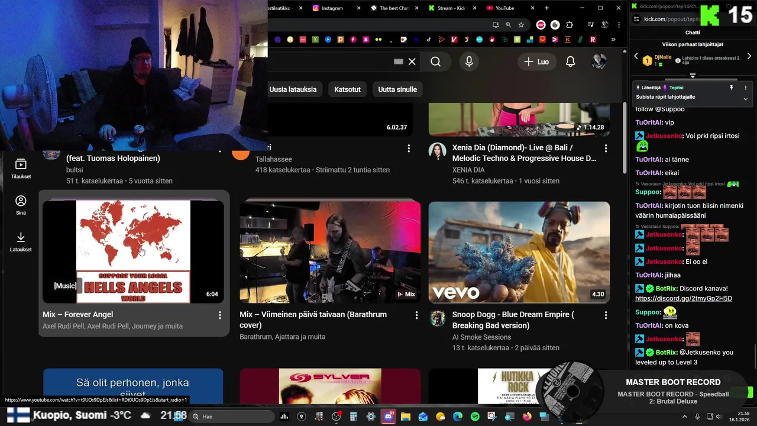Image resolution: width=757 pixels, height=426 pixels.
Task: Switch to the YouTube browser tab
Action: (509, 8)
